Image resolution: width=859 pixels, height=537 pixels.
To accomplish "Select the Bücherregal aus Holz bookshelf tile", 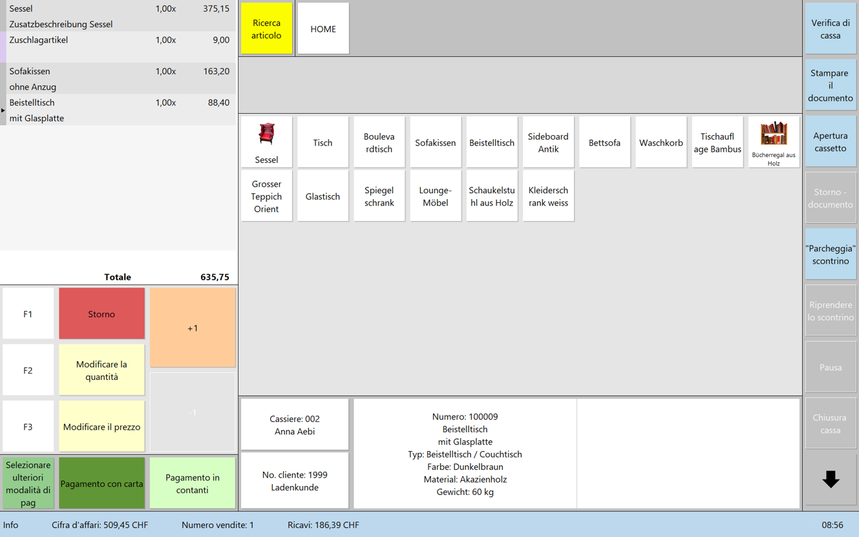I will pos(774,142).
